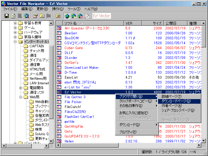Click the floppy disk save toolbar icon

(6, 16)
